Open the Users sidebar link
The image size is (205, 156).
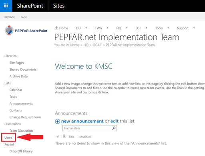(x=8, y=138)
